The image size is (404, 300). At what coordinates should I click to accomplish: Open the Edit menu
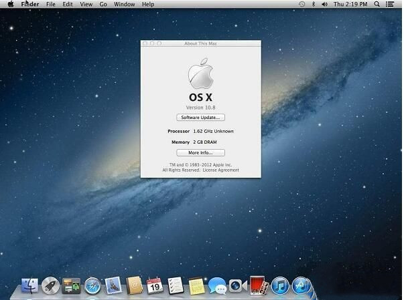point(68,4)
